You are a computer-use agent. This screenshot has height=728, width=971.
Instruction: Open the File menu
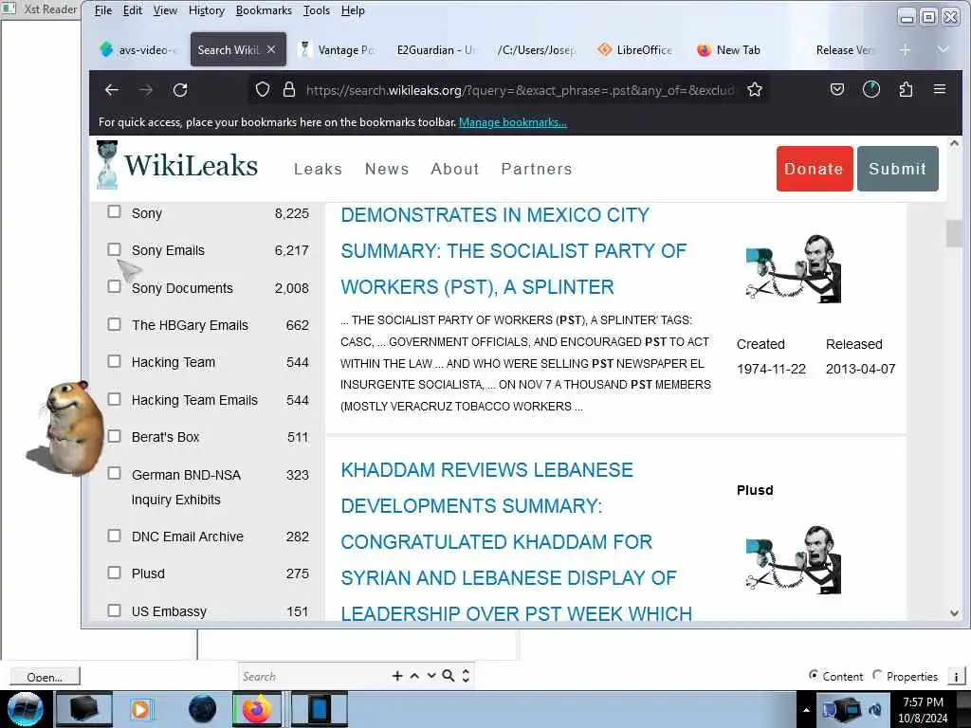[x=102, y=10]
